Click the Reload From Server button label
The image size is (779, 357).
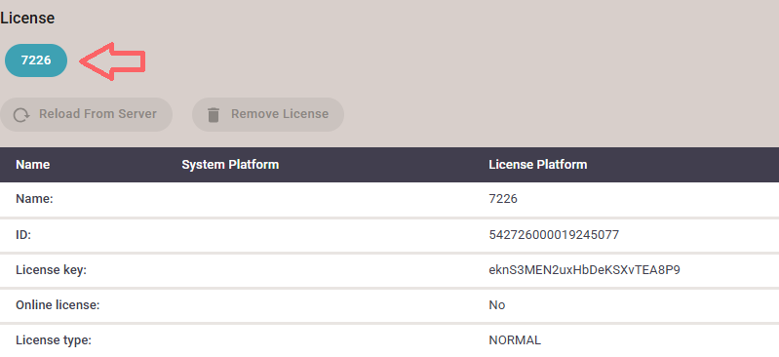[97, 114]
